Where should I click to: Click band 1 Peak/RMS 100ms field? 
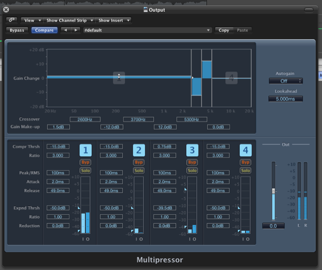click(x=58, y=173)
